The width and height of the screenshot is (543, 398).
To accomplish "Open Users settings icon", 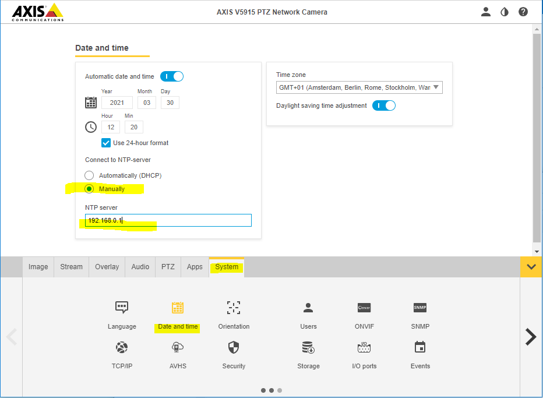I will coord(308,307).
